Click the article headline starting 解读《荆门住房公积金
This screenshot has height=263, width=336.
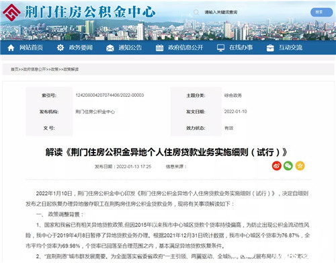click(167, 152)
